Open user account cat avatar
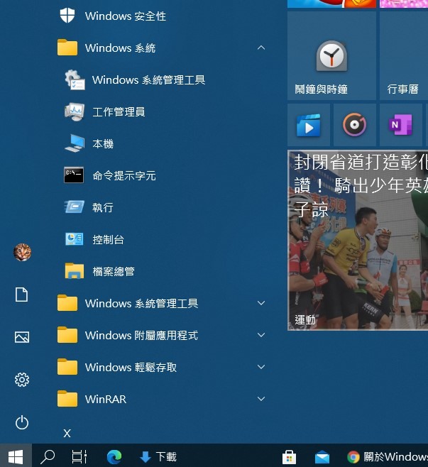Image resolution: width=428 pixels, height=467 pixels. [22, 252]
